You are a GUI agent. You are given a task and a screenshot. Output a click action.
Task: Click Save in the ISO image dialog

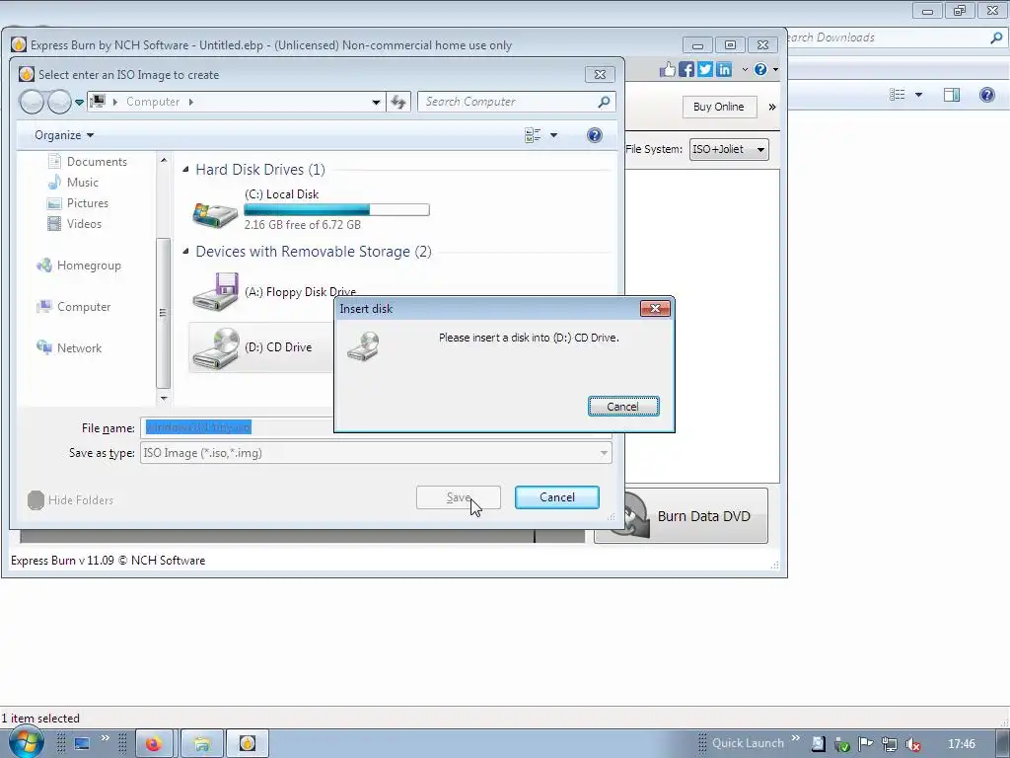tap(458, 497)
